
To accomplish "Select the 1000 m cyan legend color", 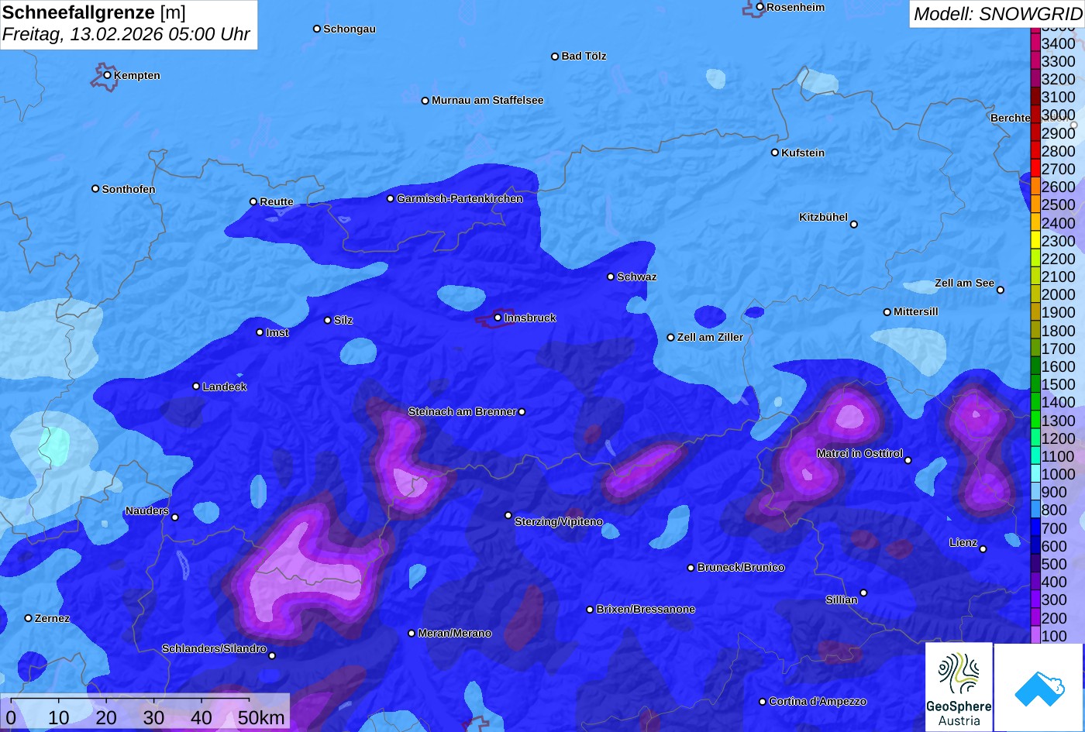I will [1035, 473].
